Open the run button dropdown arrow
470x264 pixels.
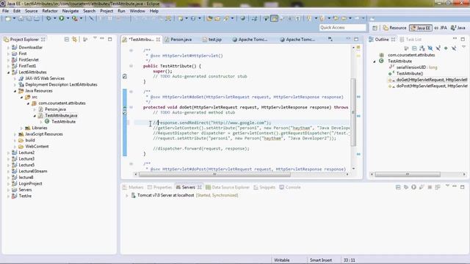pyautogui.click(x=68, y=18)
